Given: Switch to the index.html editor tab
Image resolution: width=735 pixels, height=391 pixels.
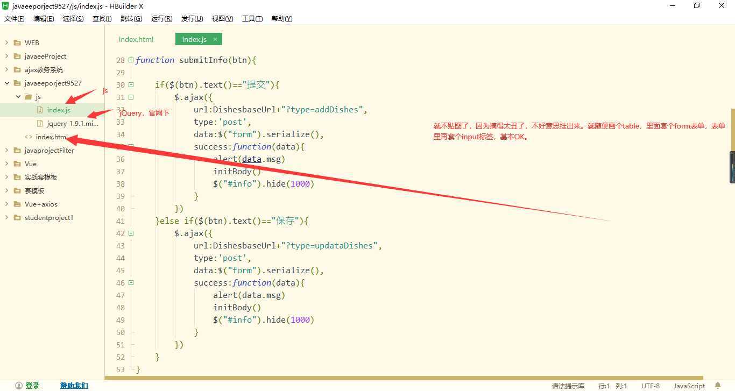Looking at the screenshot, I should (x=136, y=39).
